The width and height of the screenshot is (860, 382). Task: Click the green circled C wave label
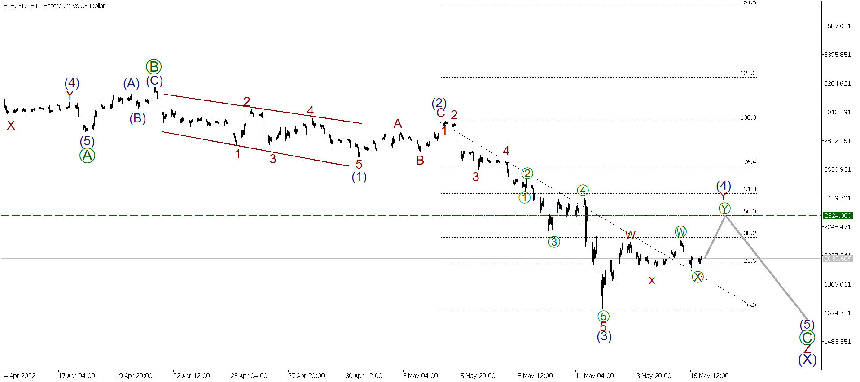(x=807, y=338)
